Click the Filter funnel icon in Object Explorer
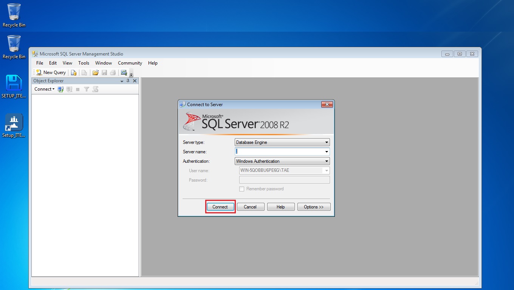This screenshot has width=514, height=290. 87,89
